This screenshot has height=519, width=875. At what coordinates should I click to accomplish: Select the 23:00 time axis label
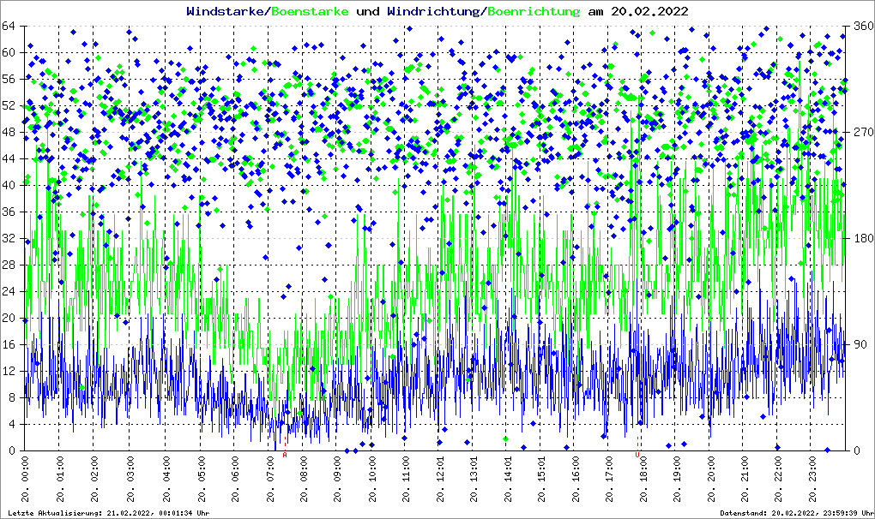click(812, 481)
